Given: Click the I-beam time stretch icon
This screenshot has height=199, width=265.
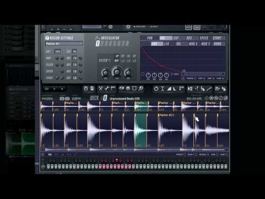Looking at the screenshot, I should coord(162,88).
